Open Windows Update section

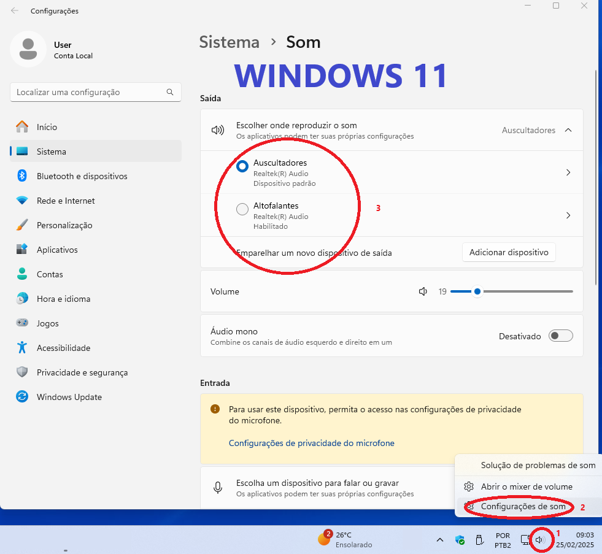tap(96, 397)
